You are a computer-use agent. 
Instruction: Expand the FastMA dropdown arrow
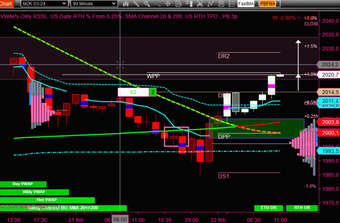click(x=256, y=4)
